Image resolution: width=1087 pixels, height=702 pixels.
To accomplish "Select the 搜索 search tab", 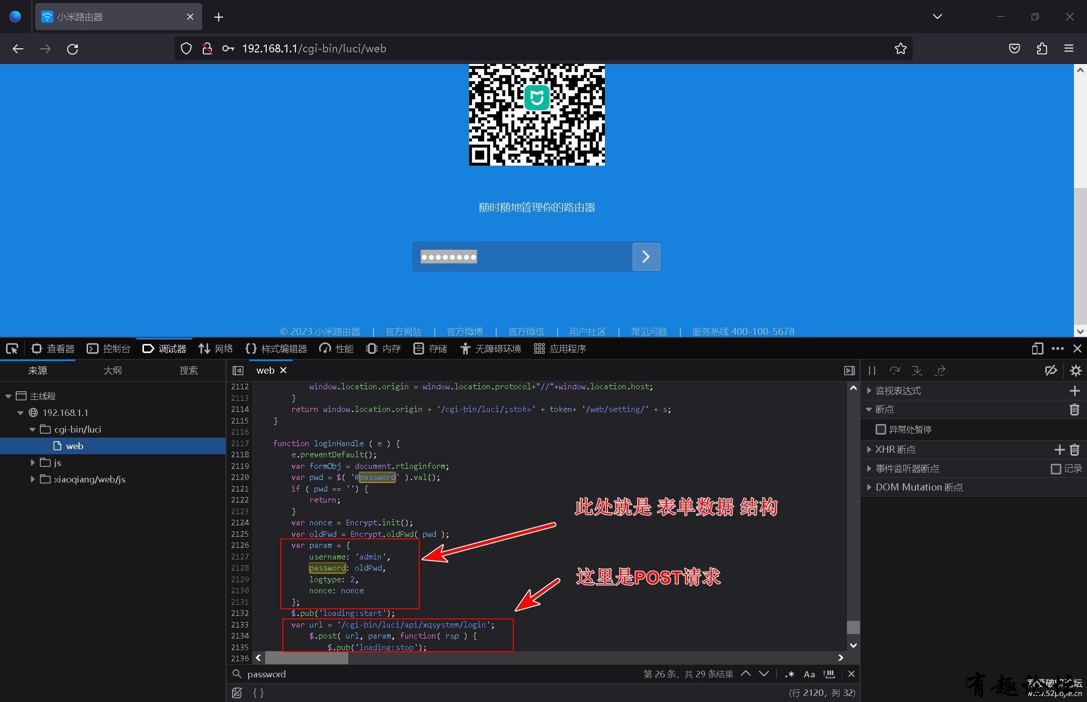I will point(189,371).
